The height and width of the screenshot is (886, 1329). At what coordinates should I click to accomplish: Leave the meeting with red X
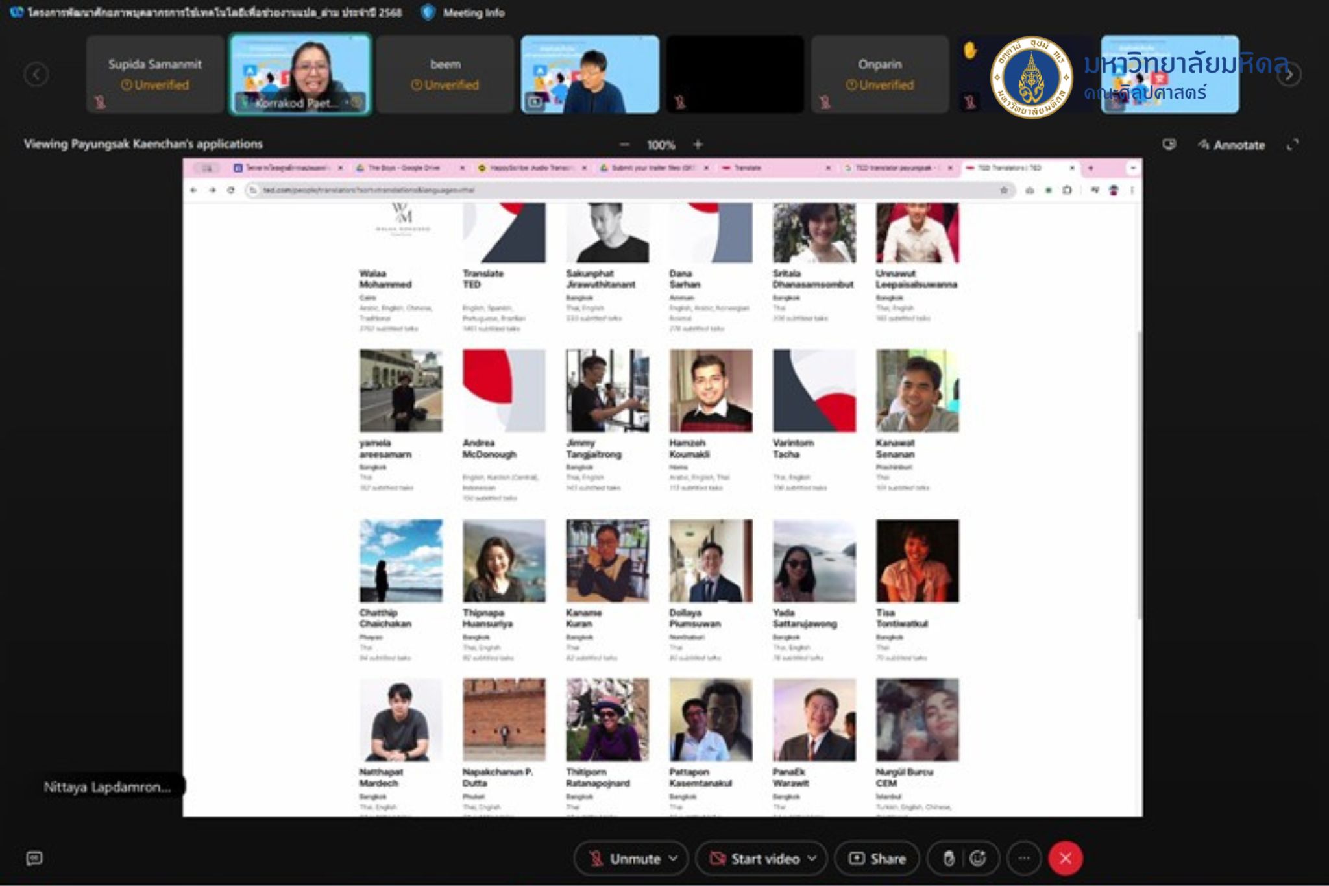point(1066,859)
